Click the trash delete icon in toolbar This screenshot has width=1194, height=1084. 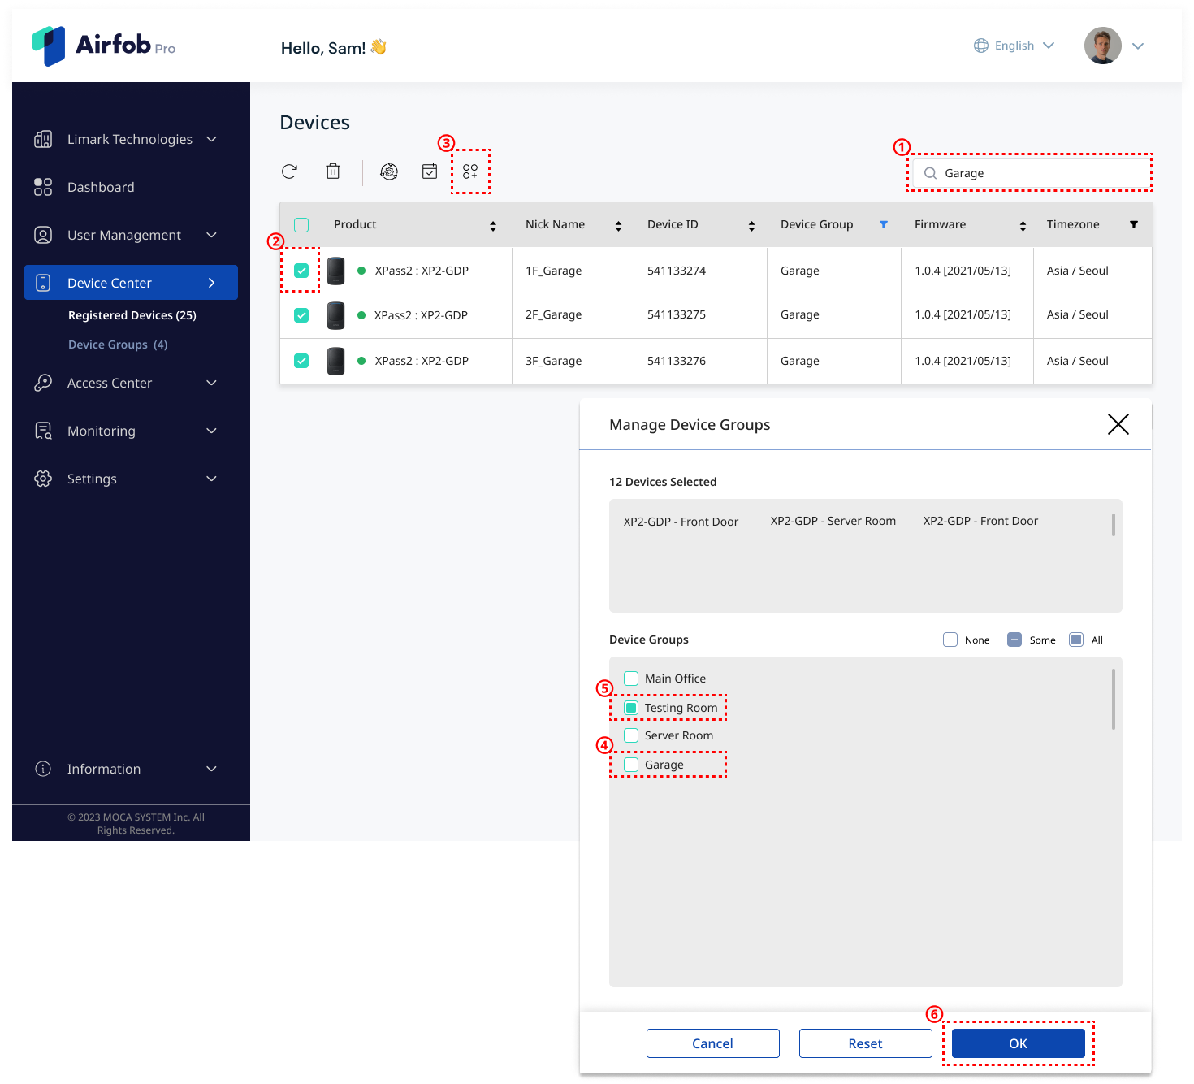333,171
